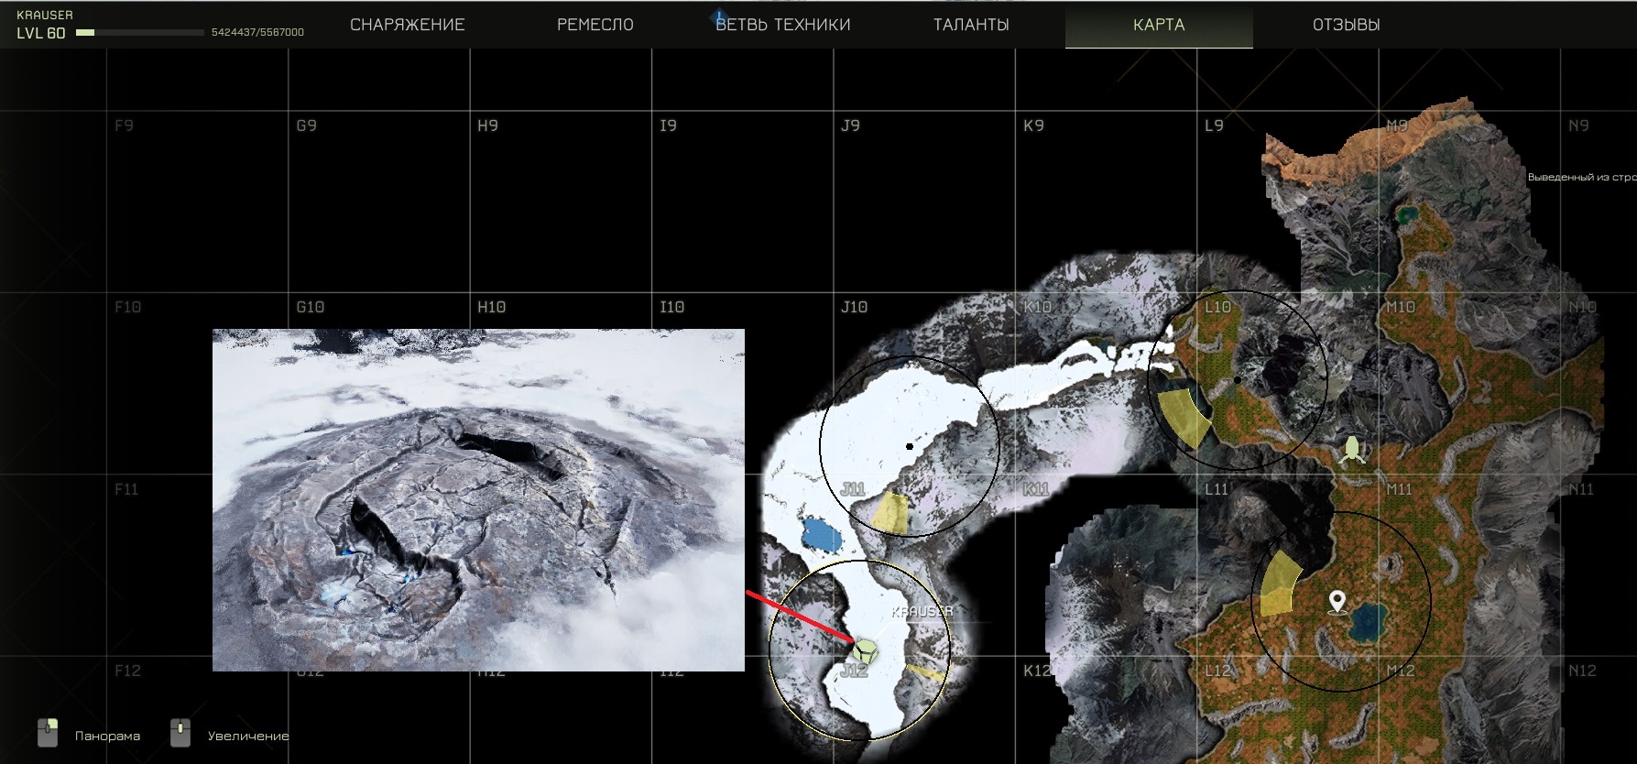Click the KRAUSER label on the map
The width and height of the screenshot is (1637, 764).
(922, 611)
